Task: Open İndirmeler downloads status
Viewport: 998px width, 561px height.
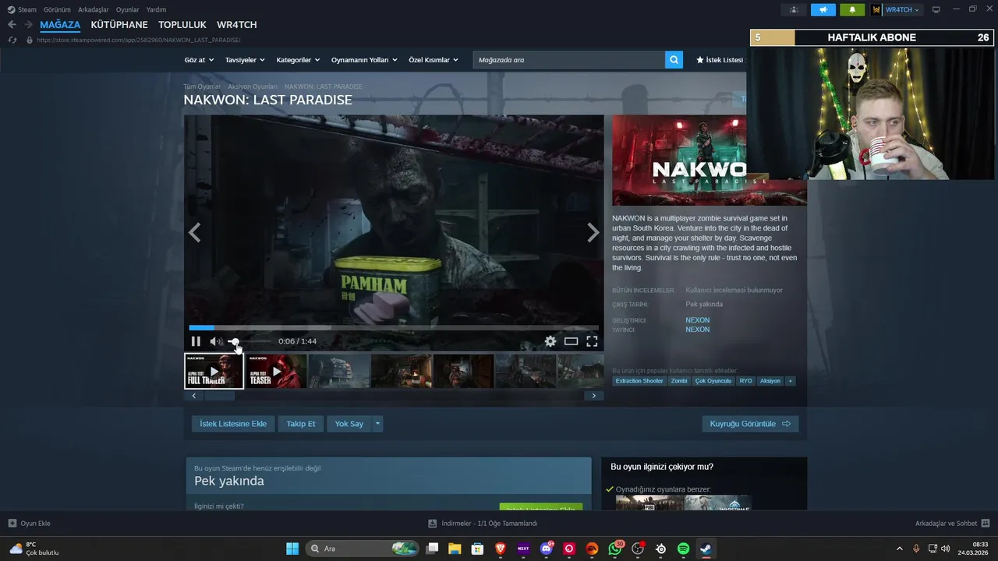Action: pos(483,524)
